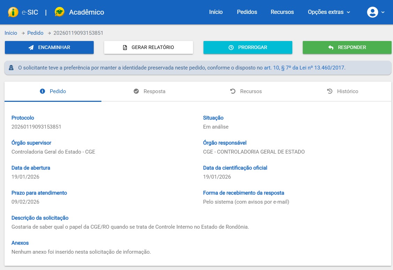This screenshot has width=393, height=270.
Task: Switch to the Histórico tab
Action: click(343, 91)
